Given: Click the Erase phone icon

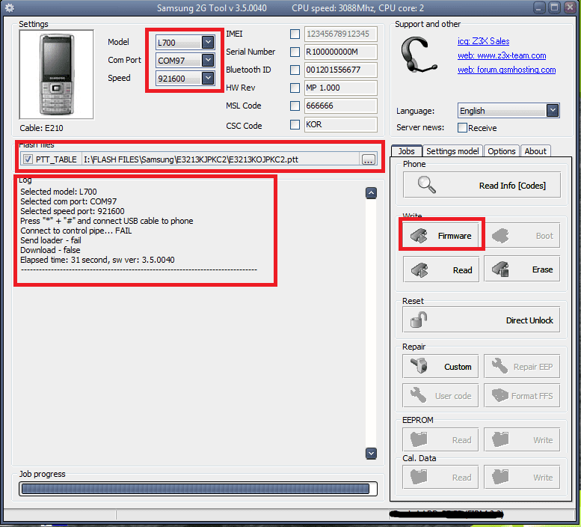Looking at the screenshot, I should [x=500, y=269].
